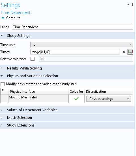Image resolution: width=136 pixels, height=156 pixels.
Task: Click the Label text field
Action: [x=72, y=27]
